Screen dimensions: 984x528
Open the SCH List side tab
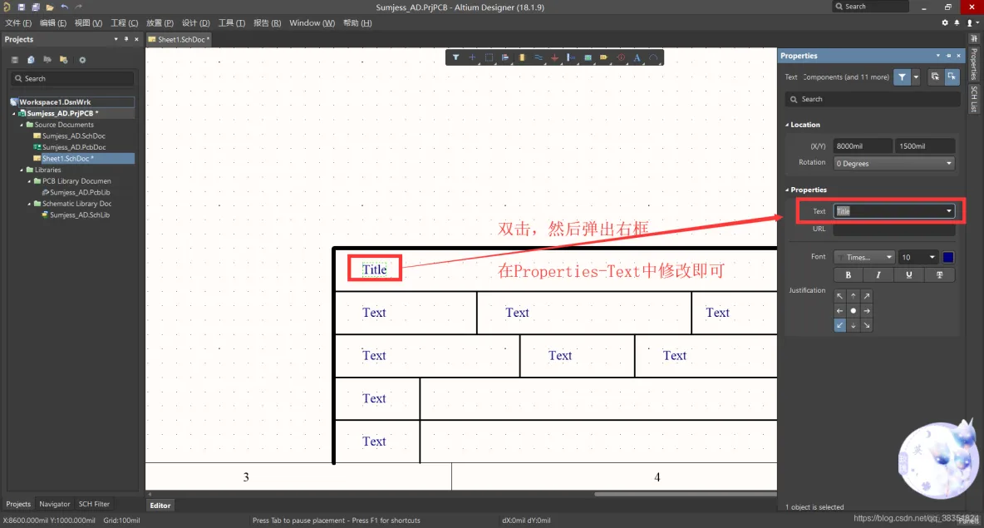tap(974, 99)
